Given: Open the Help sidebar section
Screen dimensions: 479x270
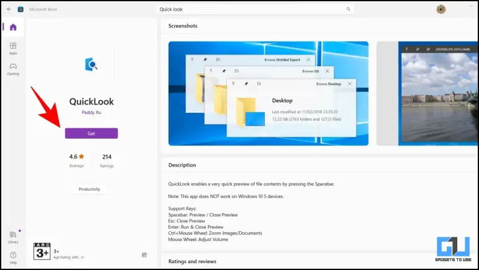Looking at the screenshot, I should [13, 258].
